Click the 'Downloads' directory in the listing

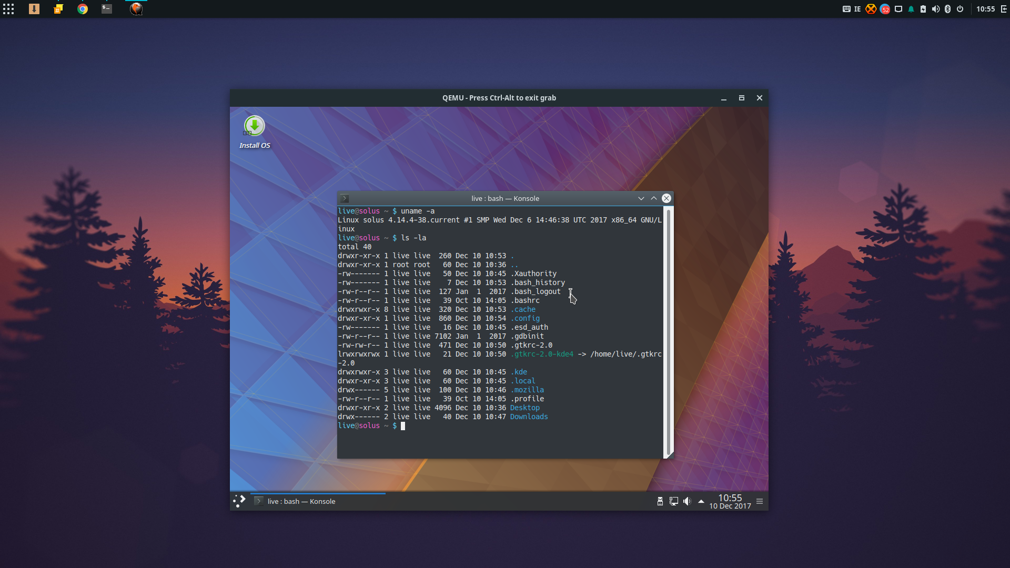[x=529, y=417]
